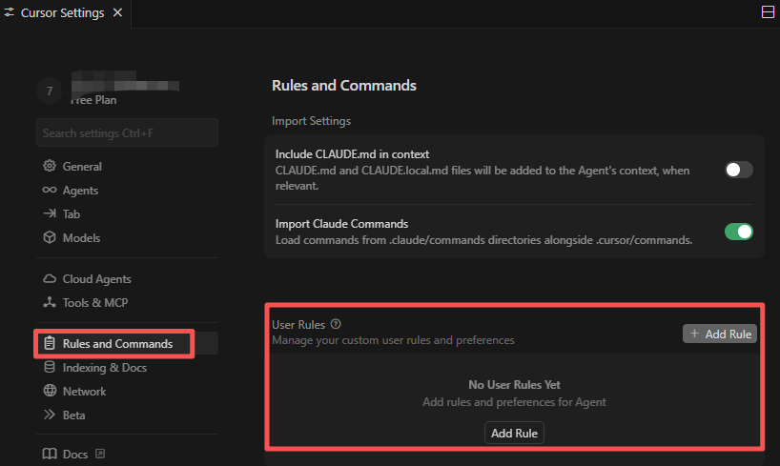Close the Cursor Settings tab
This screenshot has height=466, width=780.
(x=117, y=12)
